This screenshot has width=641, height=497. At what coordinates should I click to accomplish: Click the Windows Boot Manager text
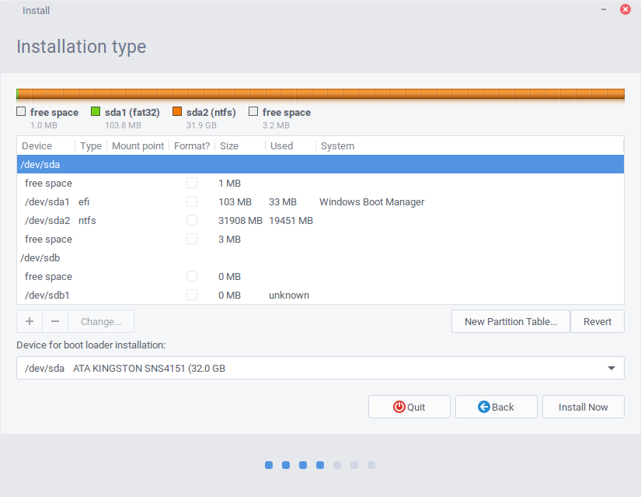coord(371,201)
